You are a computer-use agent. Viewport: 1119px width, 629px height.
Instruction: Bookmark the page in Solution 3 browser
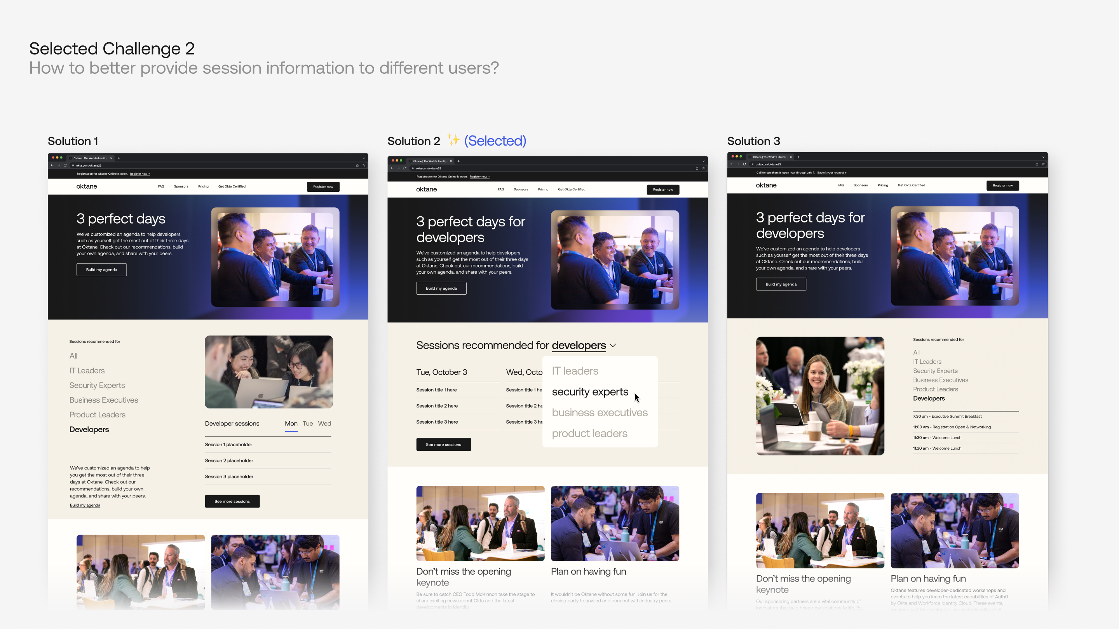(1043, 164)
